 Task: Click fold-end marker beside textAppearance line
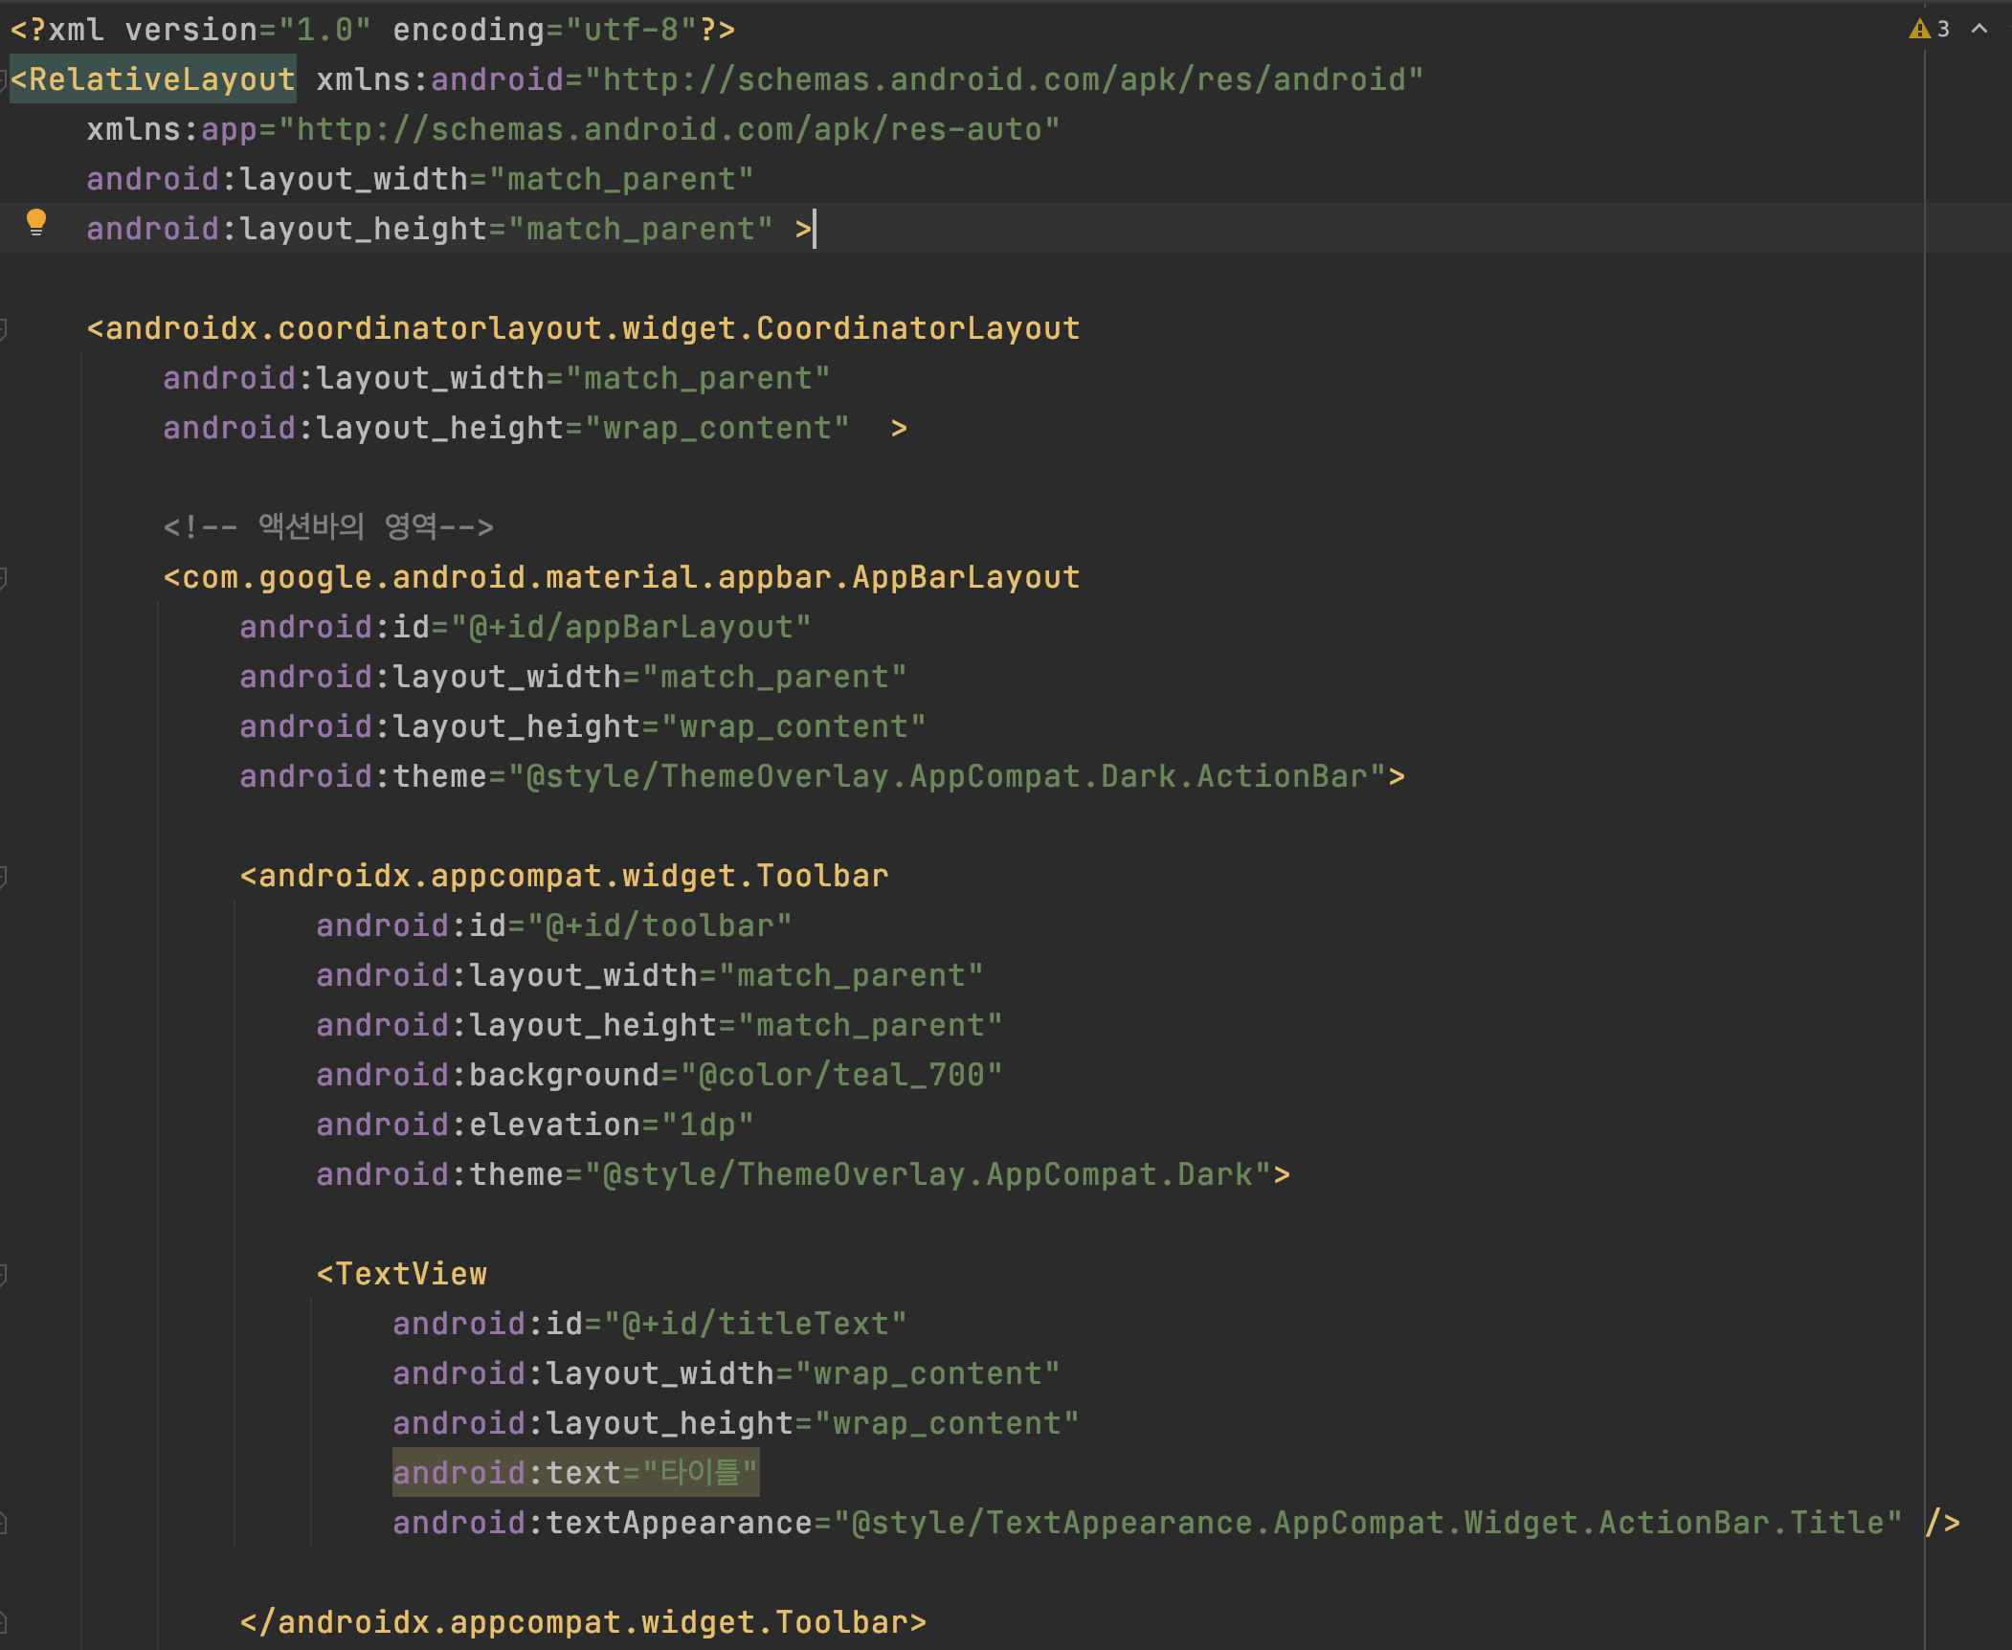point(3,1524)
